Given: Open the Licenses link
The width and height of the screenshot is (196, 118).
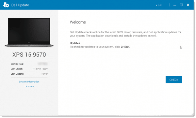Looking at the screenshot, I should [x=29, y=86].
